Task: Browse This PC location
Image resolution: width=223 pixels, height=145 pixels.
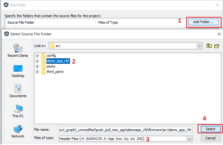Action: pos(18,111)
